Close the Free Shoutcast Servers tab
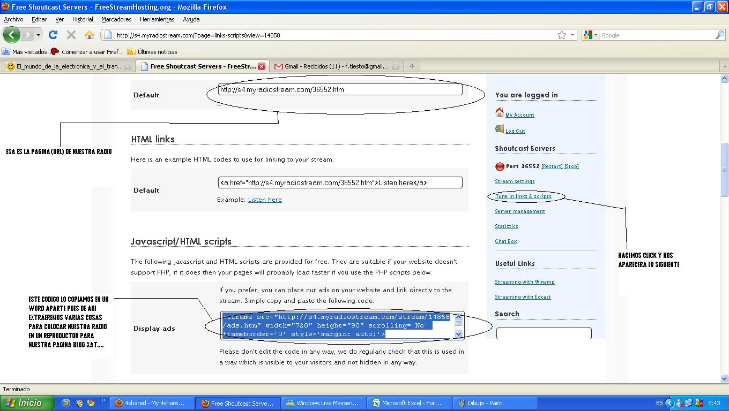 262,66
